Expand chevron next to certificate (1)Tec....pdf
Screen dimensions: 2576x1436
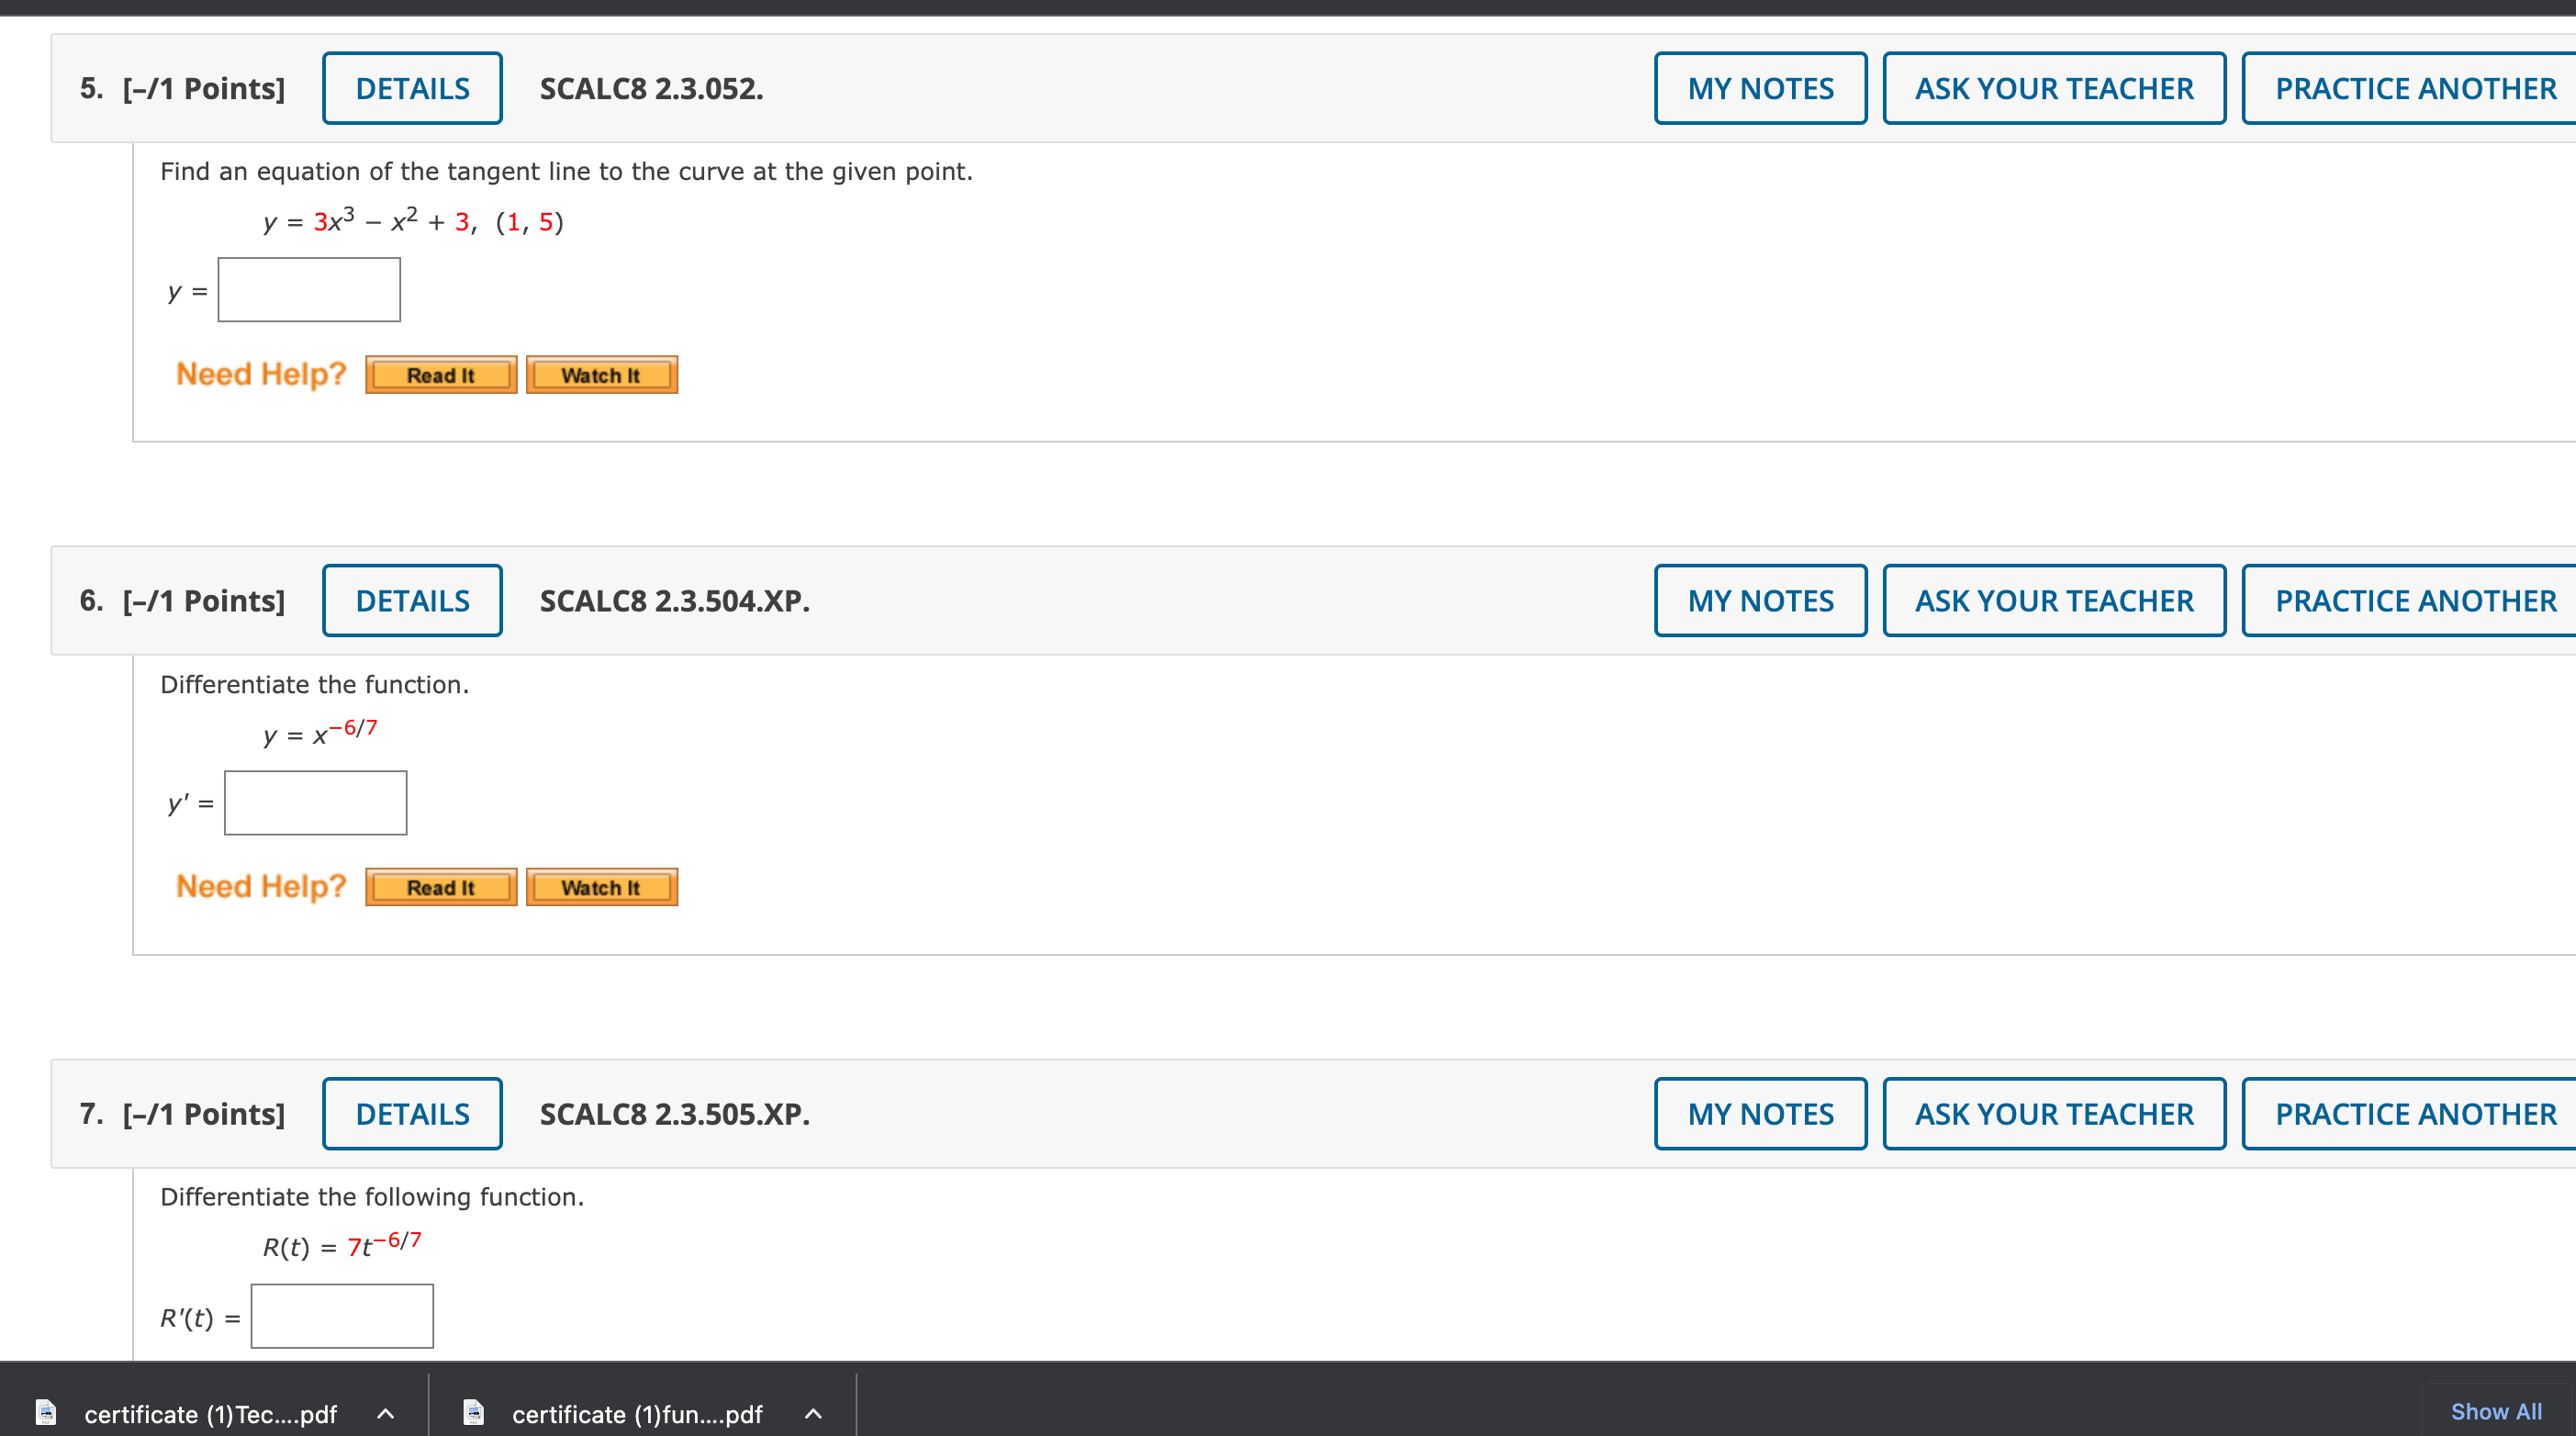[386, 1413]
